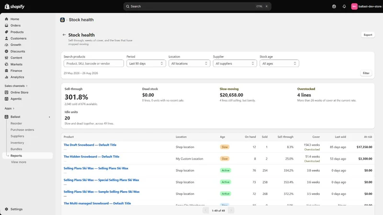The height and width of the screenshot is (215, 383).
Task: Open the Finance bank icon
Action: pyautogui.click(x=6, y=71)
